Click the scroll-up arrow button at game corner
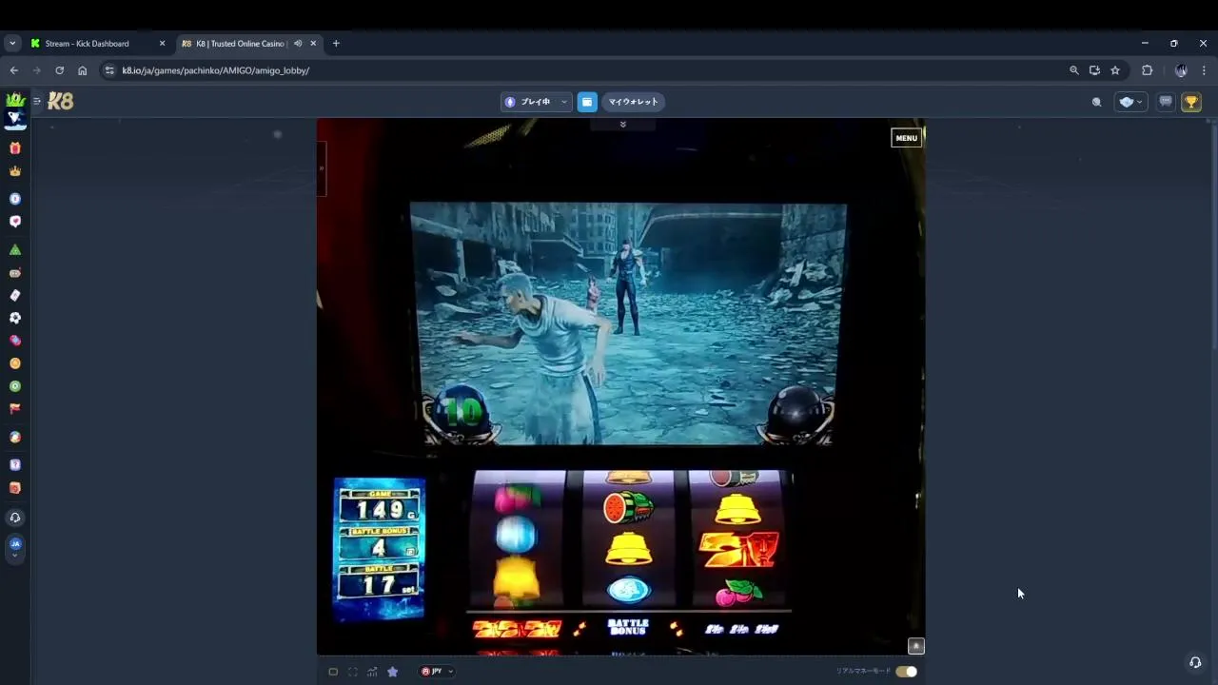 (x=915, y=646)
